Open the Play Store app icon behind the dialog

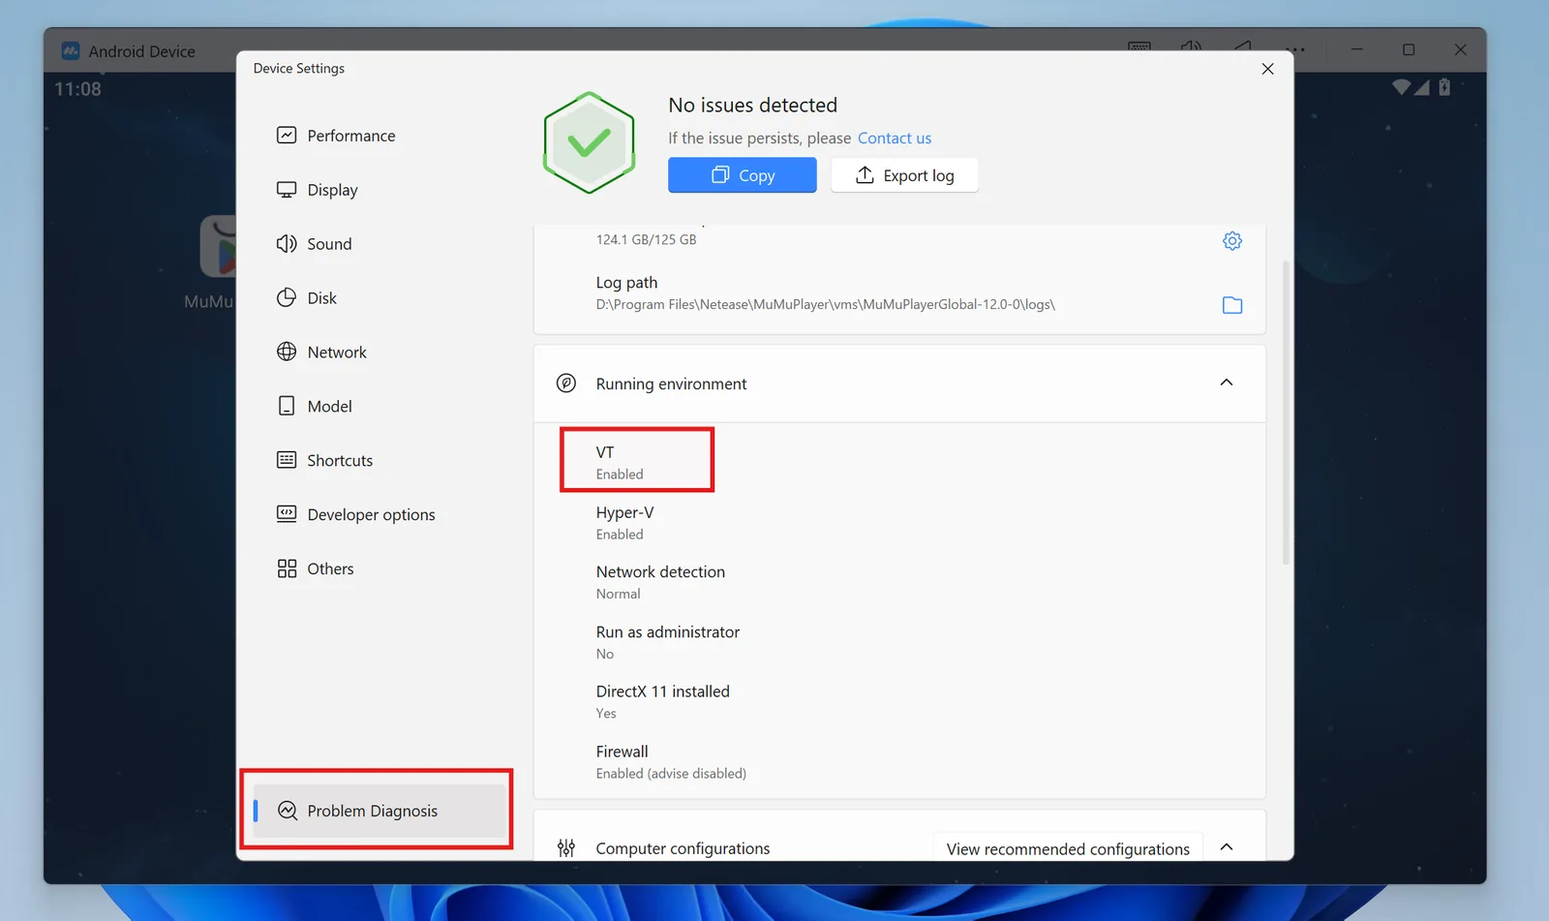[219, 247]
